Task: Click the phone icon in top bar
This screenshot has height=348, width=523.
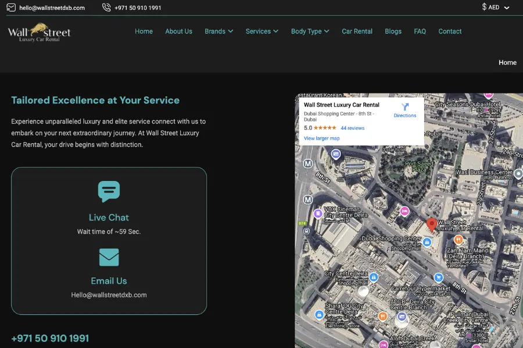Action: point(106,8)
